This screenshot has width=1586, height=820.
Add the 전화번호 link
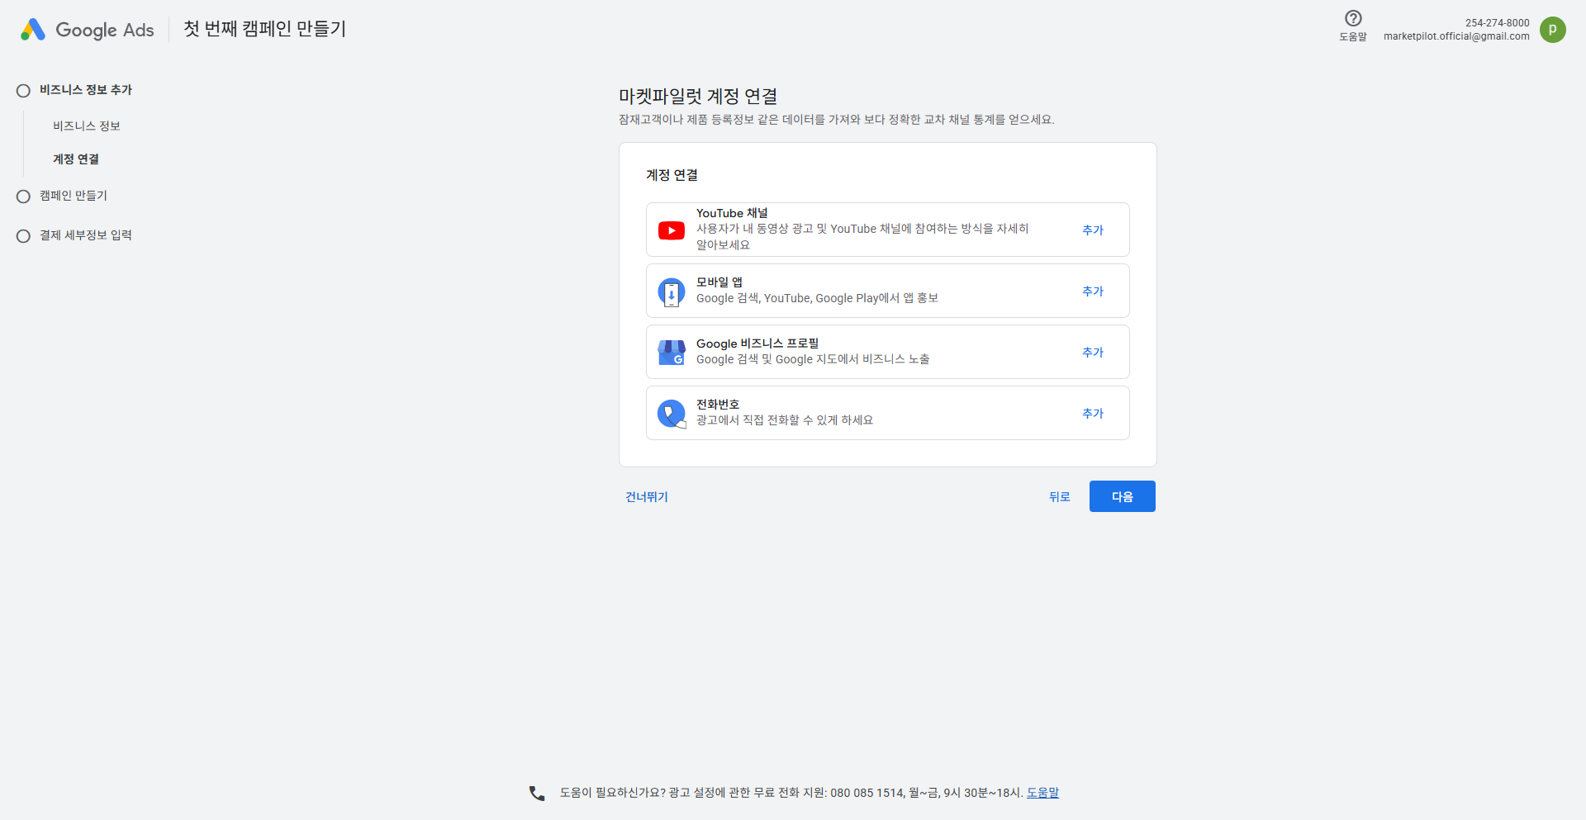pos(1093,413)
